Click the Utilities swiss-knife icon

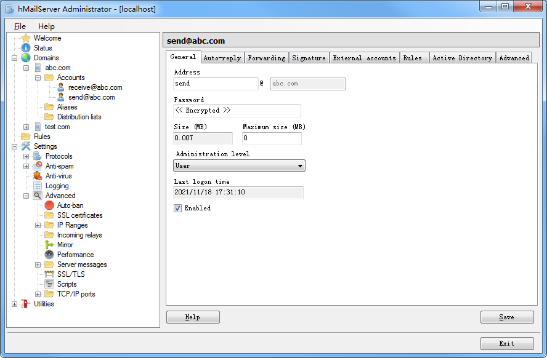[25, 304]
